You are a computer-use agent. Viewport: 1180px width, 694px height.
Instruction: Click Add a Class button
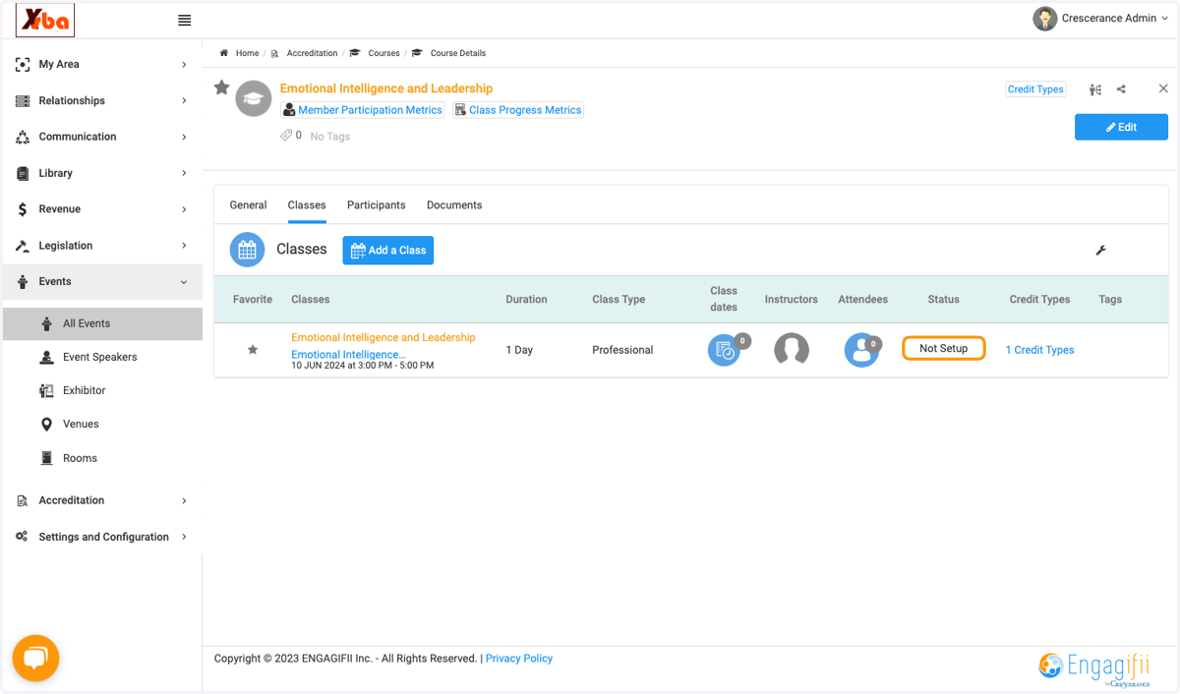coord(388,251)
